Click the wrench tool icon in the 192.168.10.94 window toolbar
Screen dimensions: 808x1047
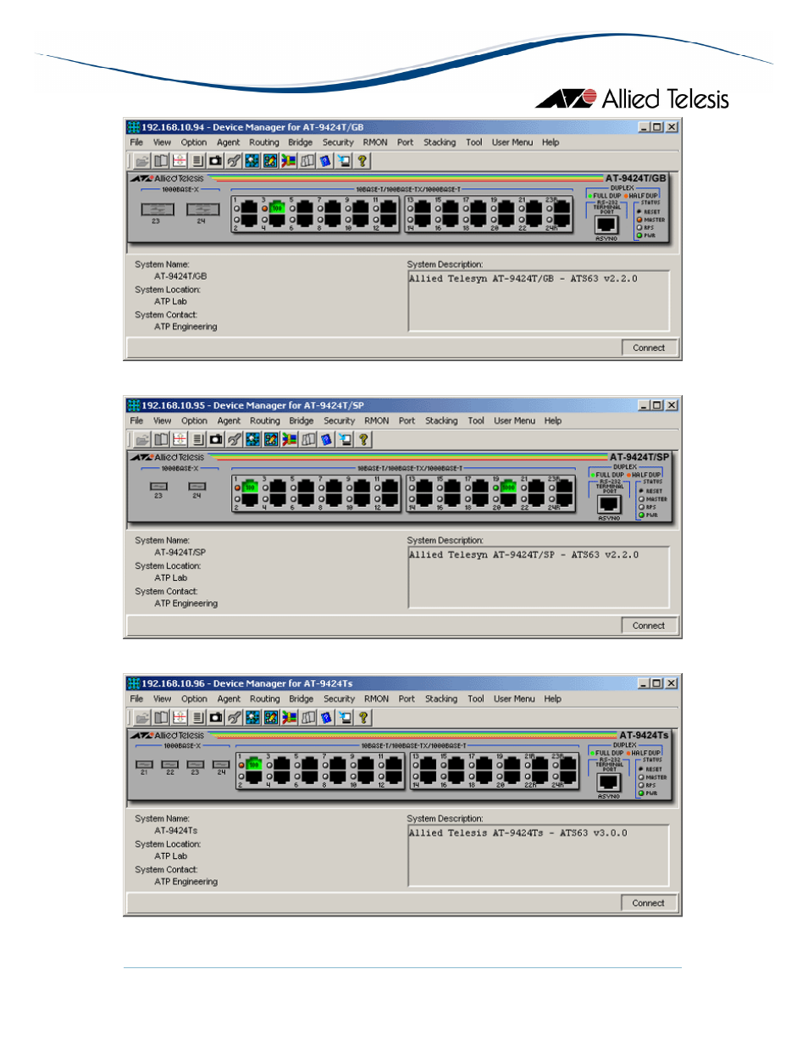(234, 161)
